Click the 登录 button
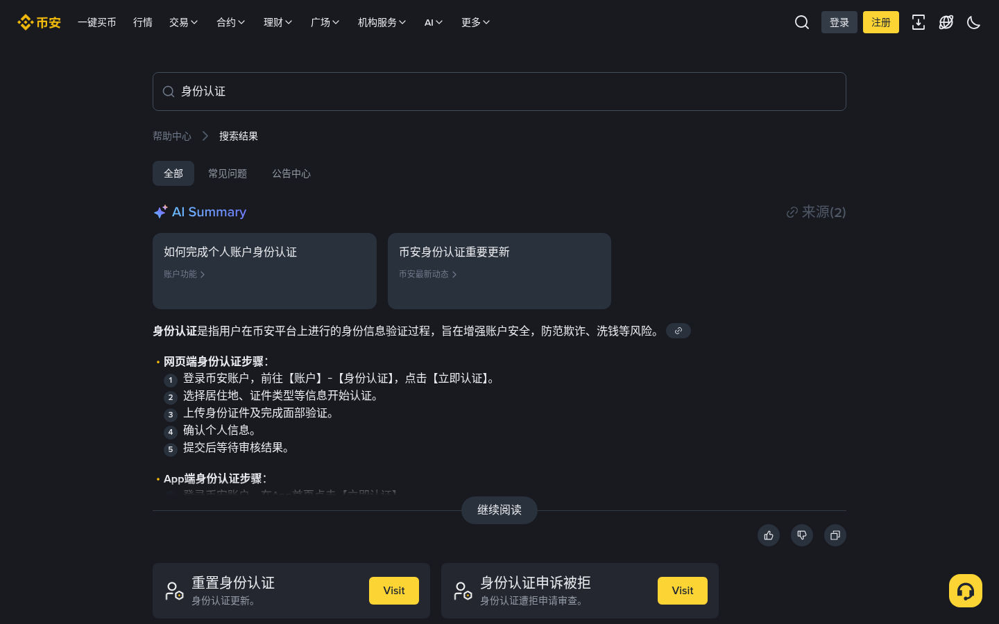The height and width of the screenshot is (624, 999). point(839,22)
